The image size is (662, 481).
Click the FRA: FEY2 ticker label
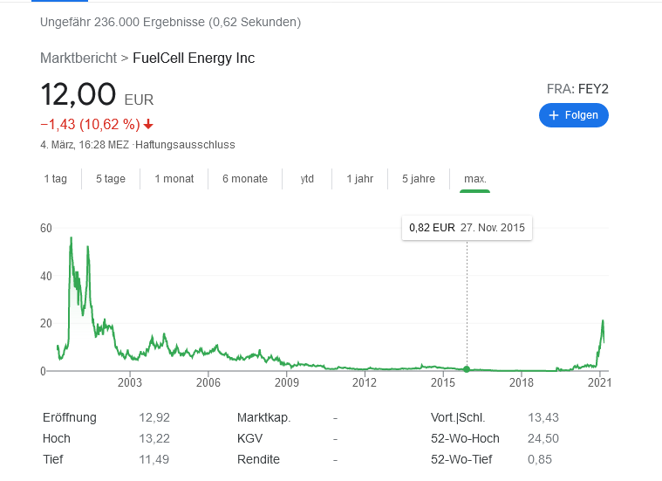[x=577, y=88]
